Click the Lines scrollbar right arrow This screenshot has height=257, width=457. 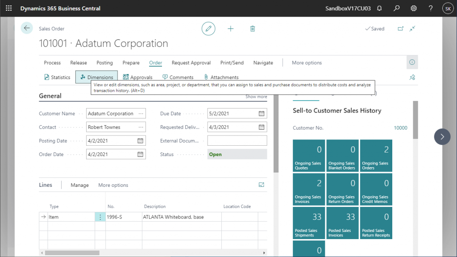[264, 253]
